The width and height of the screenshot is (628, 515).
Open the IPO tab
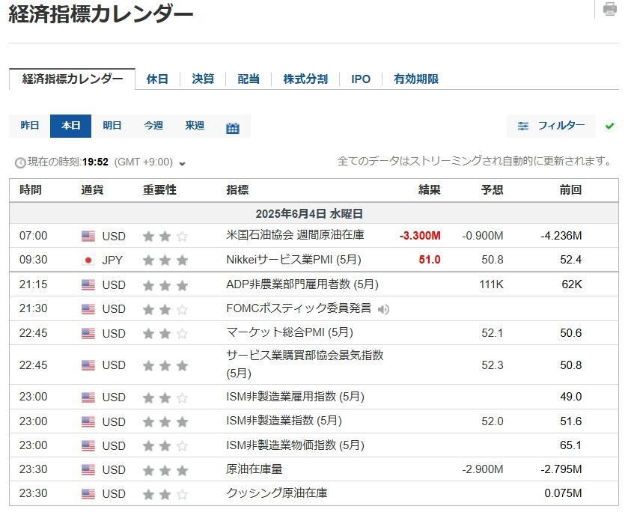coord(361,79)
